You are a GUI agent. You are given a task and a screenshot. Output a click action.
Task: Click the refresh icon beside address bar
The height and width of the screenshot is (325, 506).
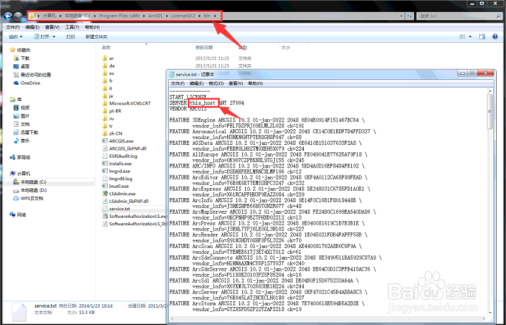[x=410, y=16]
